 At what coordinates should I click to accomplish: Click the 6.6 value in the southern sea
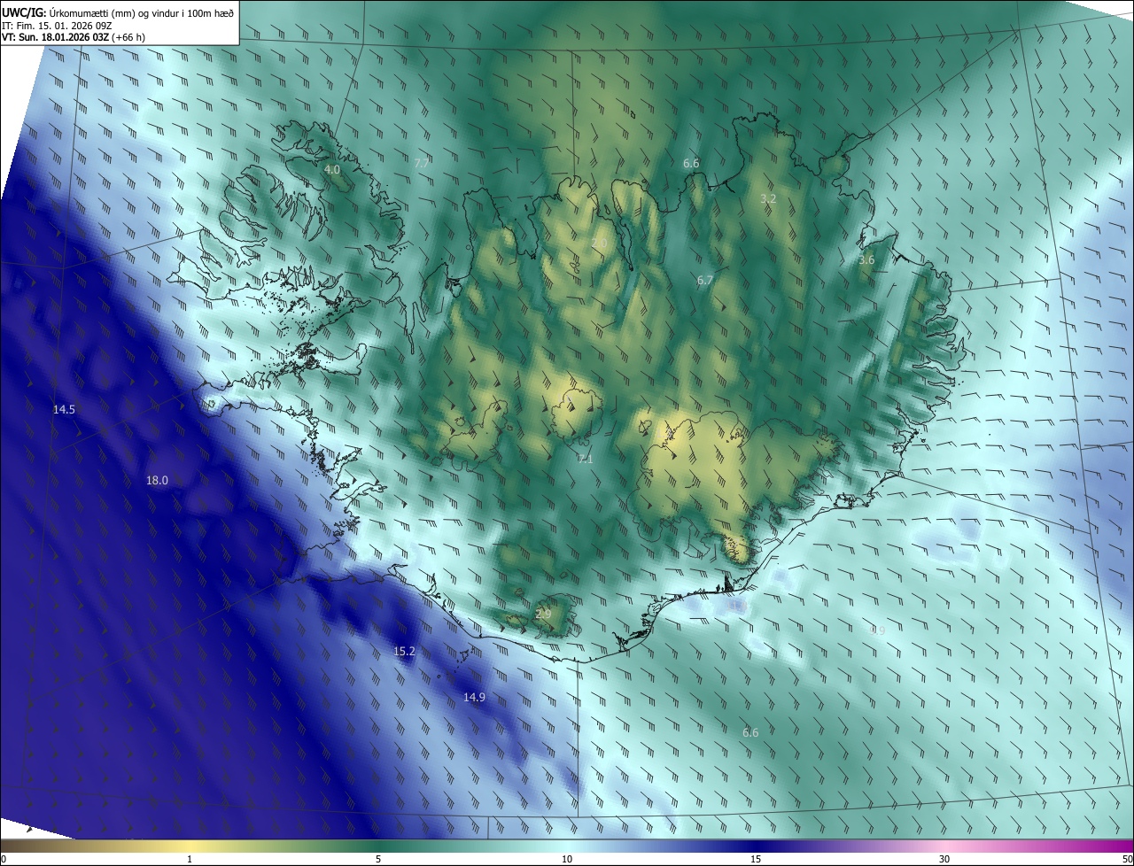click(x=750, y=732)
